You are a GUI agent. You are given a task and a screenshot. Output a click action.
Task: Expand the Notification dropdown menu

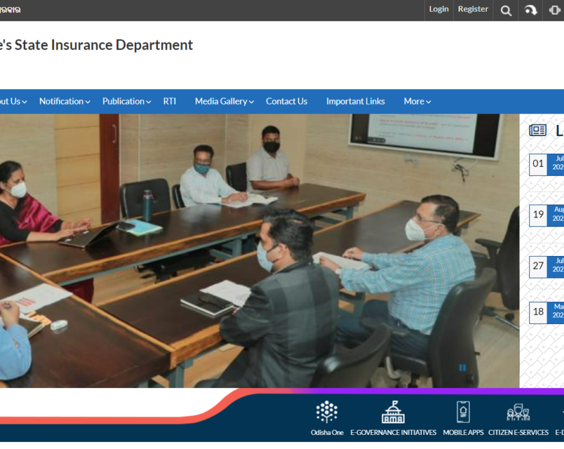[64, 101]
